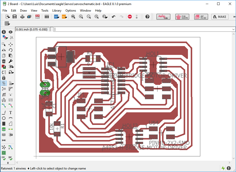This screenshot has width=236, height=172.
Task: Undo the last action
Action: pos(114,17)
